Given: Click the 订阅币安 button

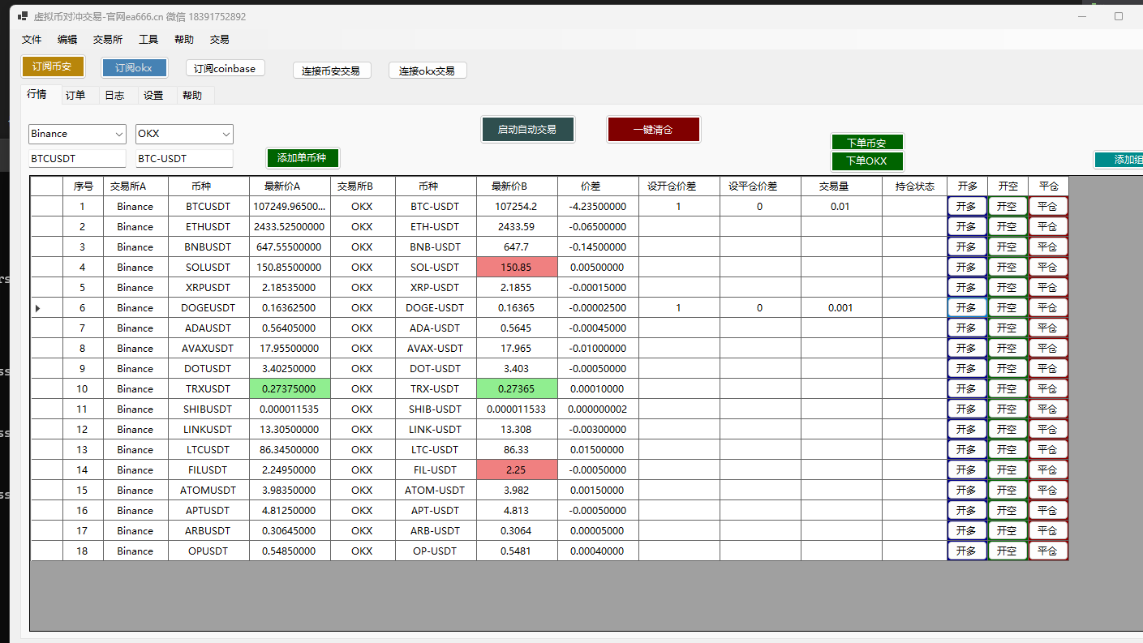Looking at the screenshot, I should [x=52, y=66].
